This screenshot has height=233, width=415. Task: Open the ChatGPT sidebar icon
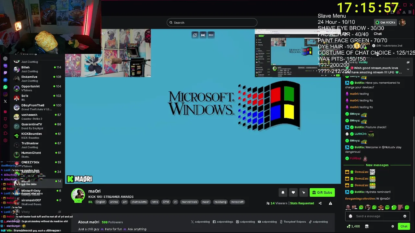point(5,59)
